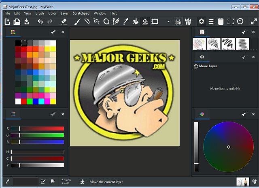Select the pencil brush thumbnail
This screenshot has width=259, height=188.
(199, 43)
